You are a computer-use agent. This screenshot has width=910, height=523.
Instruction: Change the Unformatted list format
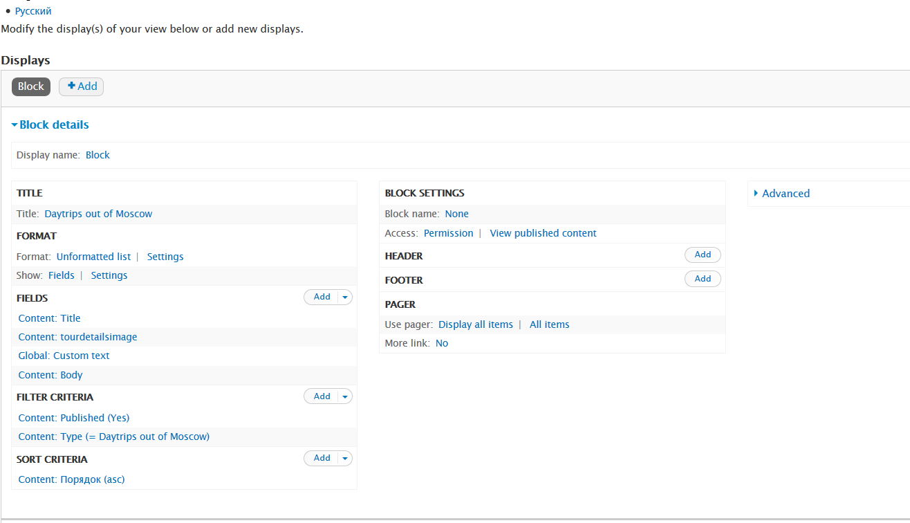click(93, 257)
